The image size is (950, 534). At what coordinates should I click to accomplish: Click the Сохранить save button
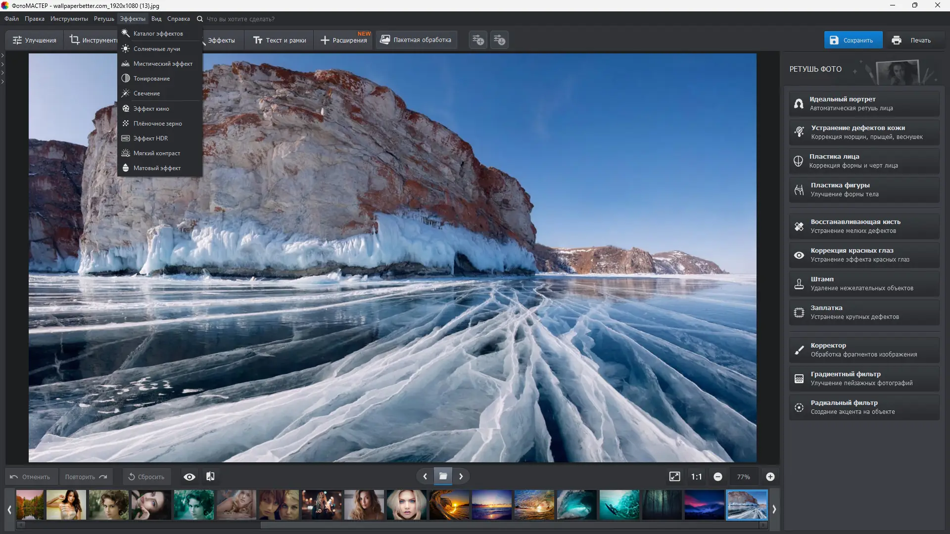(853, 40)
